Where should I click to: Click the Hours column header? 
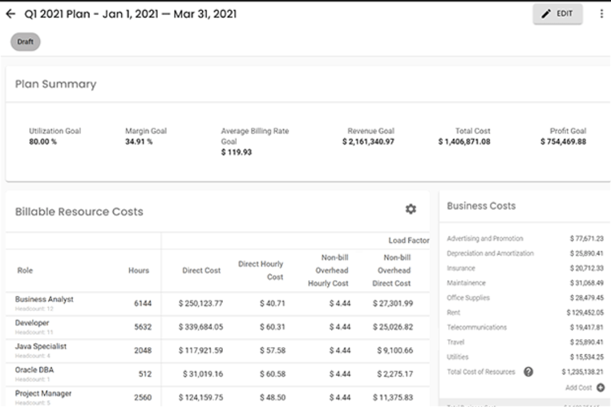pos(138,270)
